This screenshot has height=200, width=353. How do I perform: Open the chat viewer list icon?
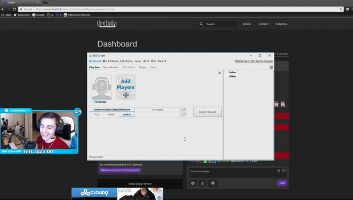(x=202, y=183)
